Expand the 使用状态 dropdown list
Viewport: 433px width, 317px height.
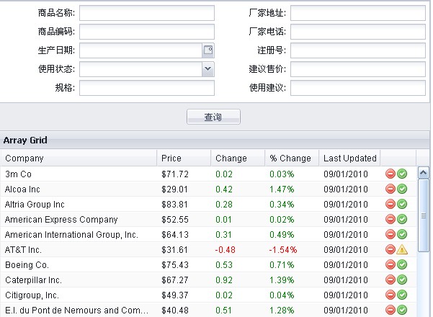[208, 69]
